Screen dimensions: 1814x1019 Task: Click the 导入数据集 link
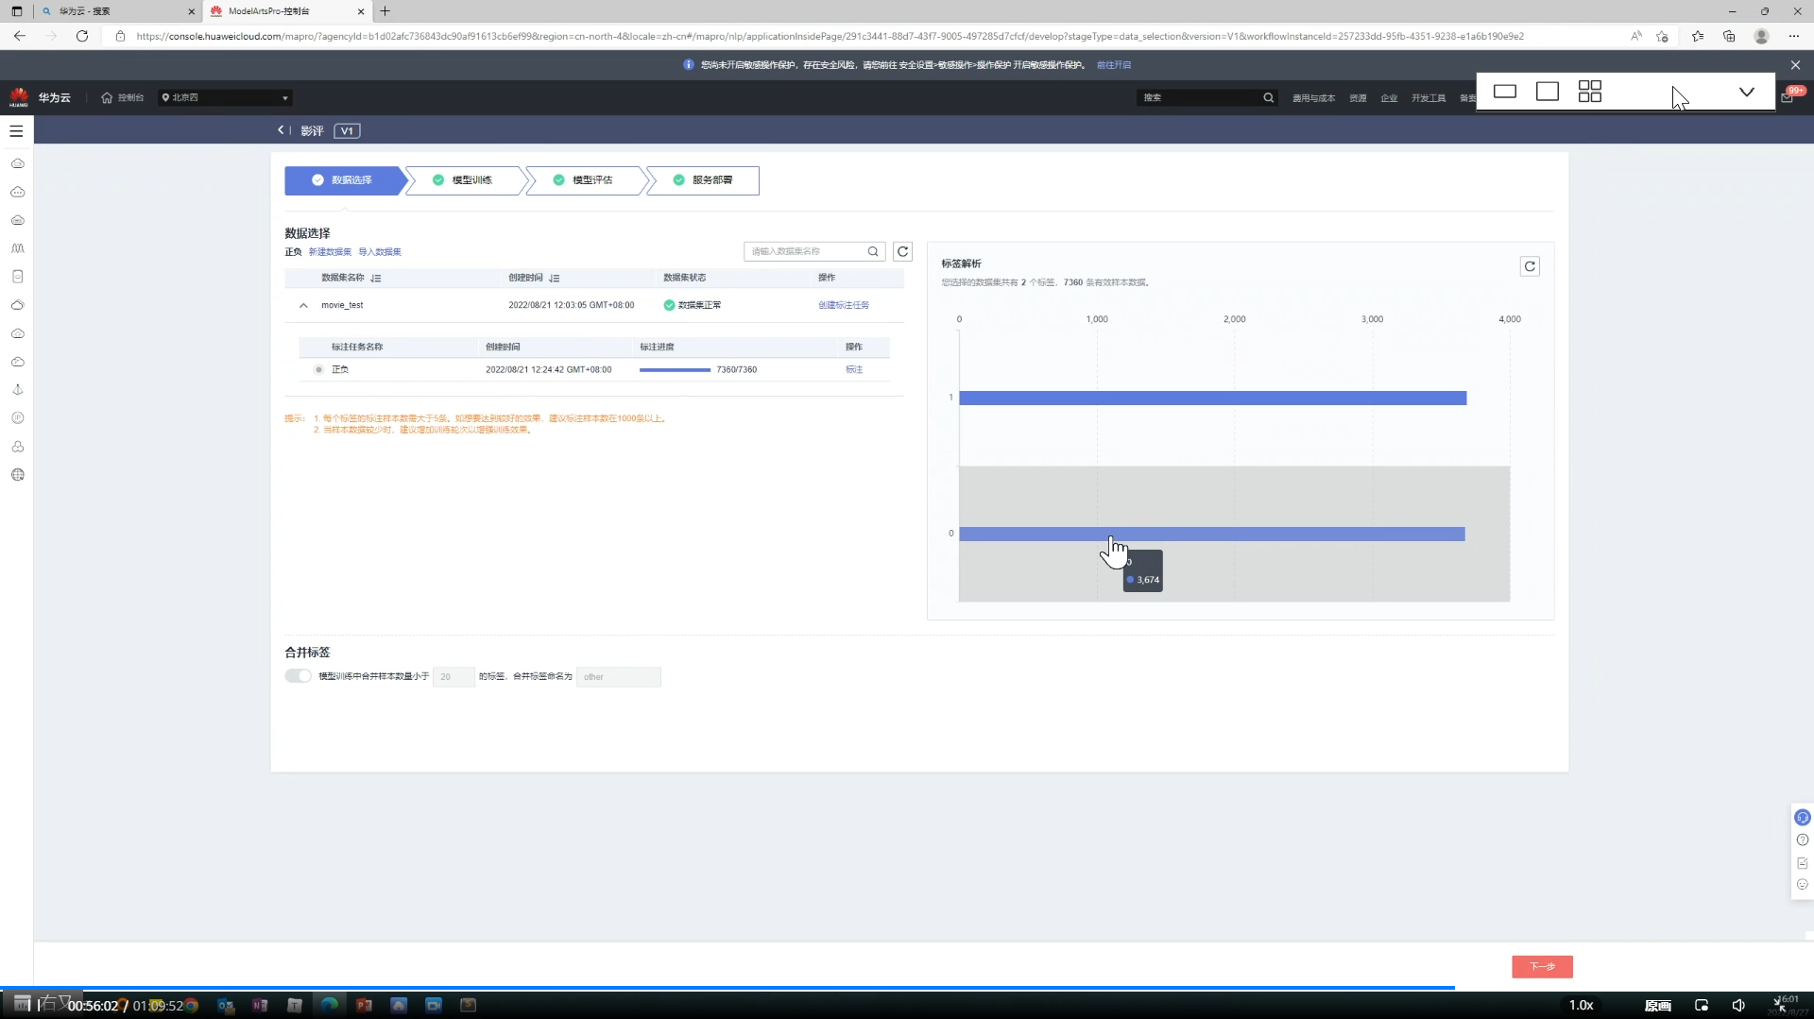click(x=380, y=252)
